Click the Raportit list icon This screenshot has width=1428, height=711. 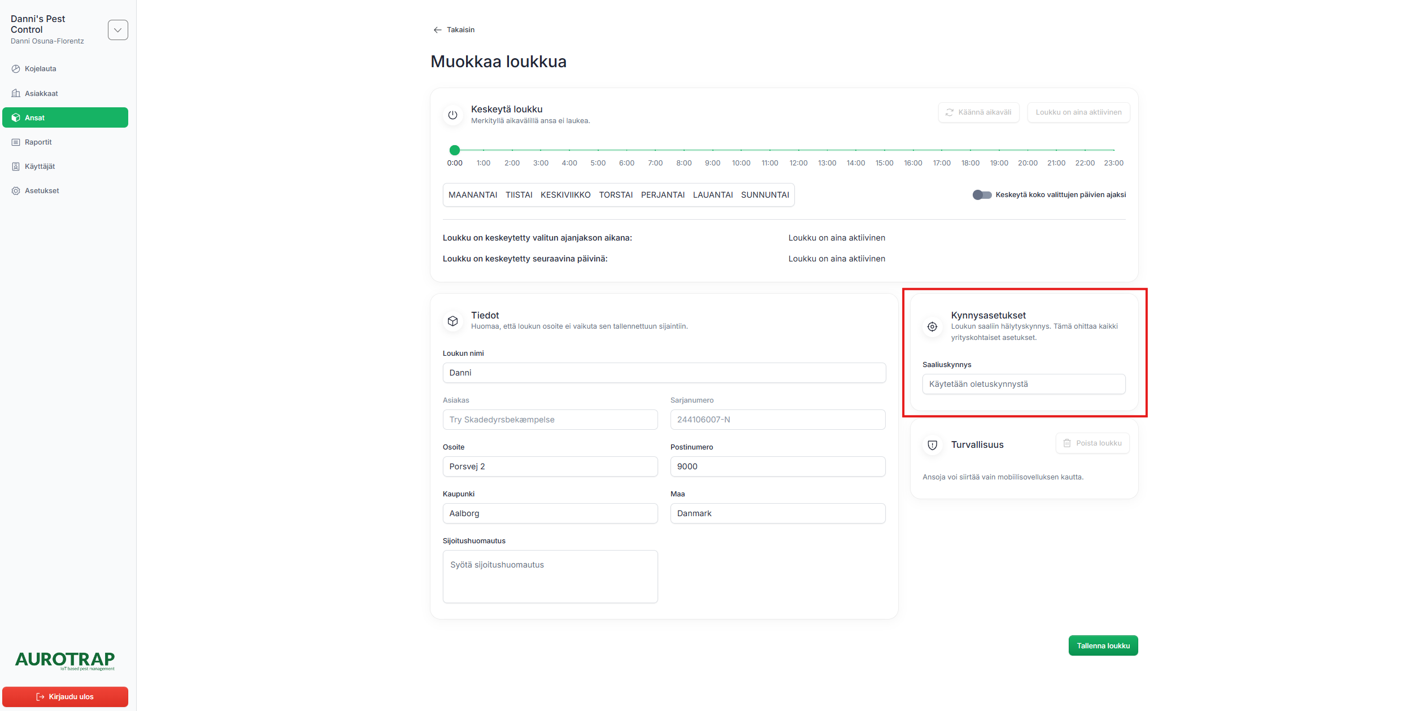[x=16, y=142]
